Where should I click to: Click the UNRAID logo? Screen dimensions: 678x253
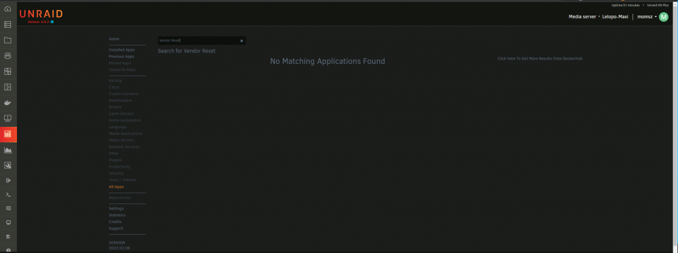point(41,14)
